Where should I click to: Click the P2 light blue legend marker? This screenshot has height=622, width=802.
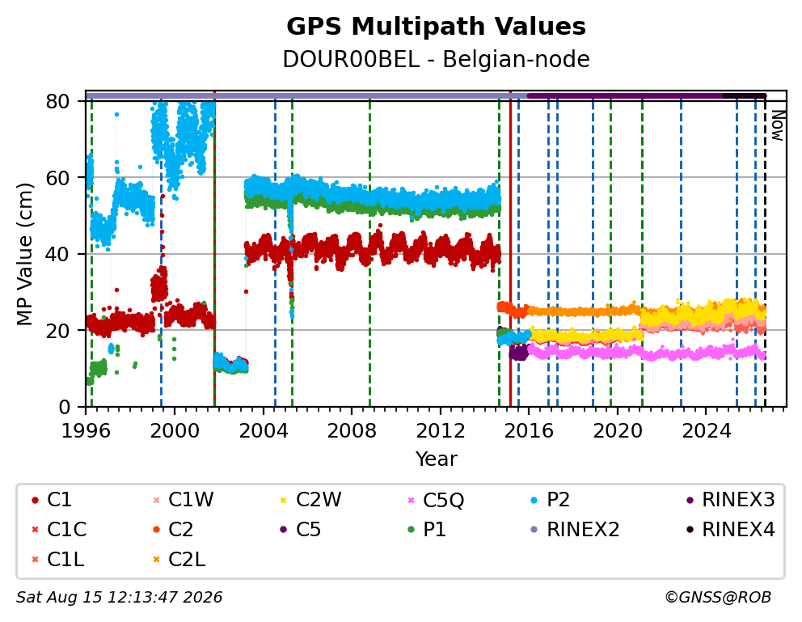(x=534, y=500)
